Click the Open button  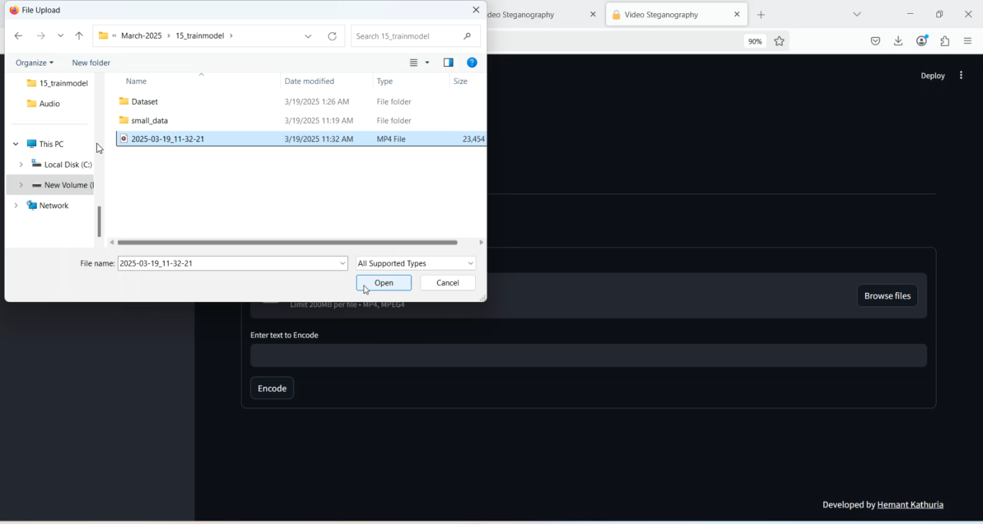383,283
